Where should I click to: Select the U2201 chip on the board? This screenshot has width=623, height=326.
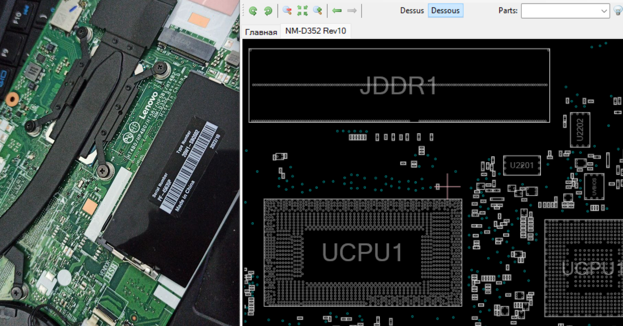click(x=522, y=165)
